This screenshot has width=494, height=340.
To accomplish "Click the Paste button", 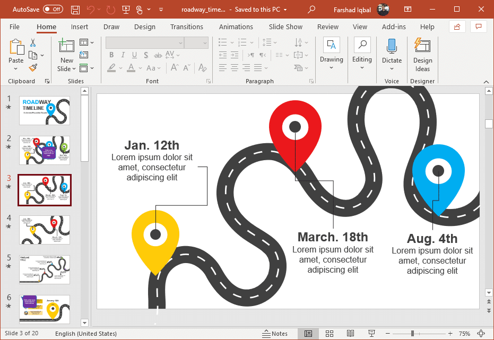I will (16, 47).
